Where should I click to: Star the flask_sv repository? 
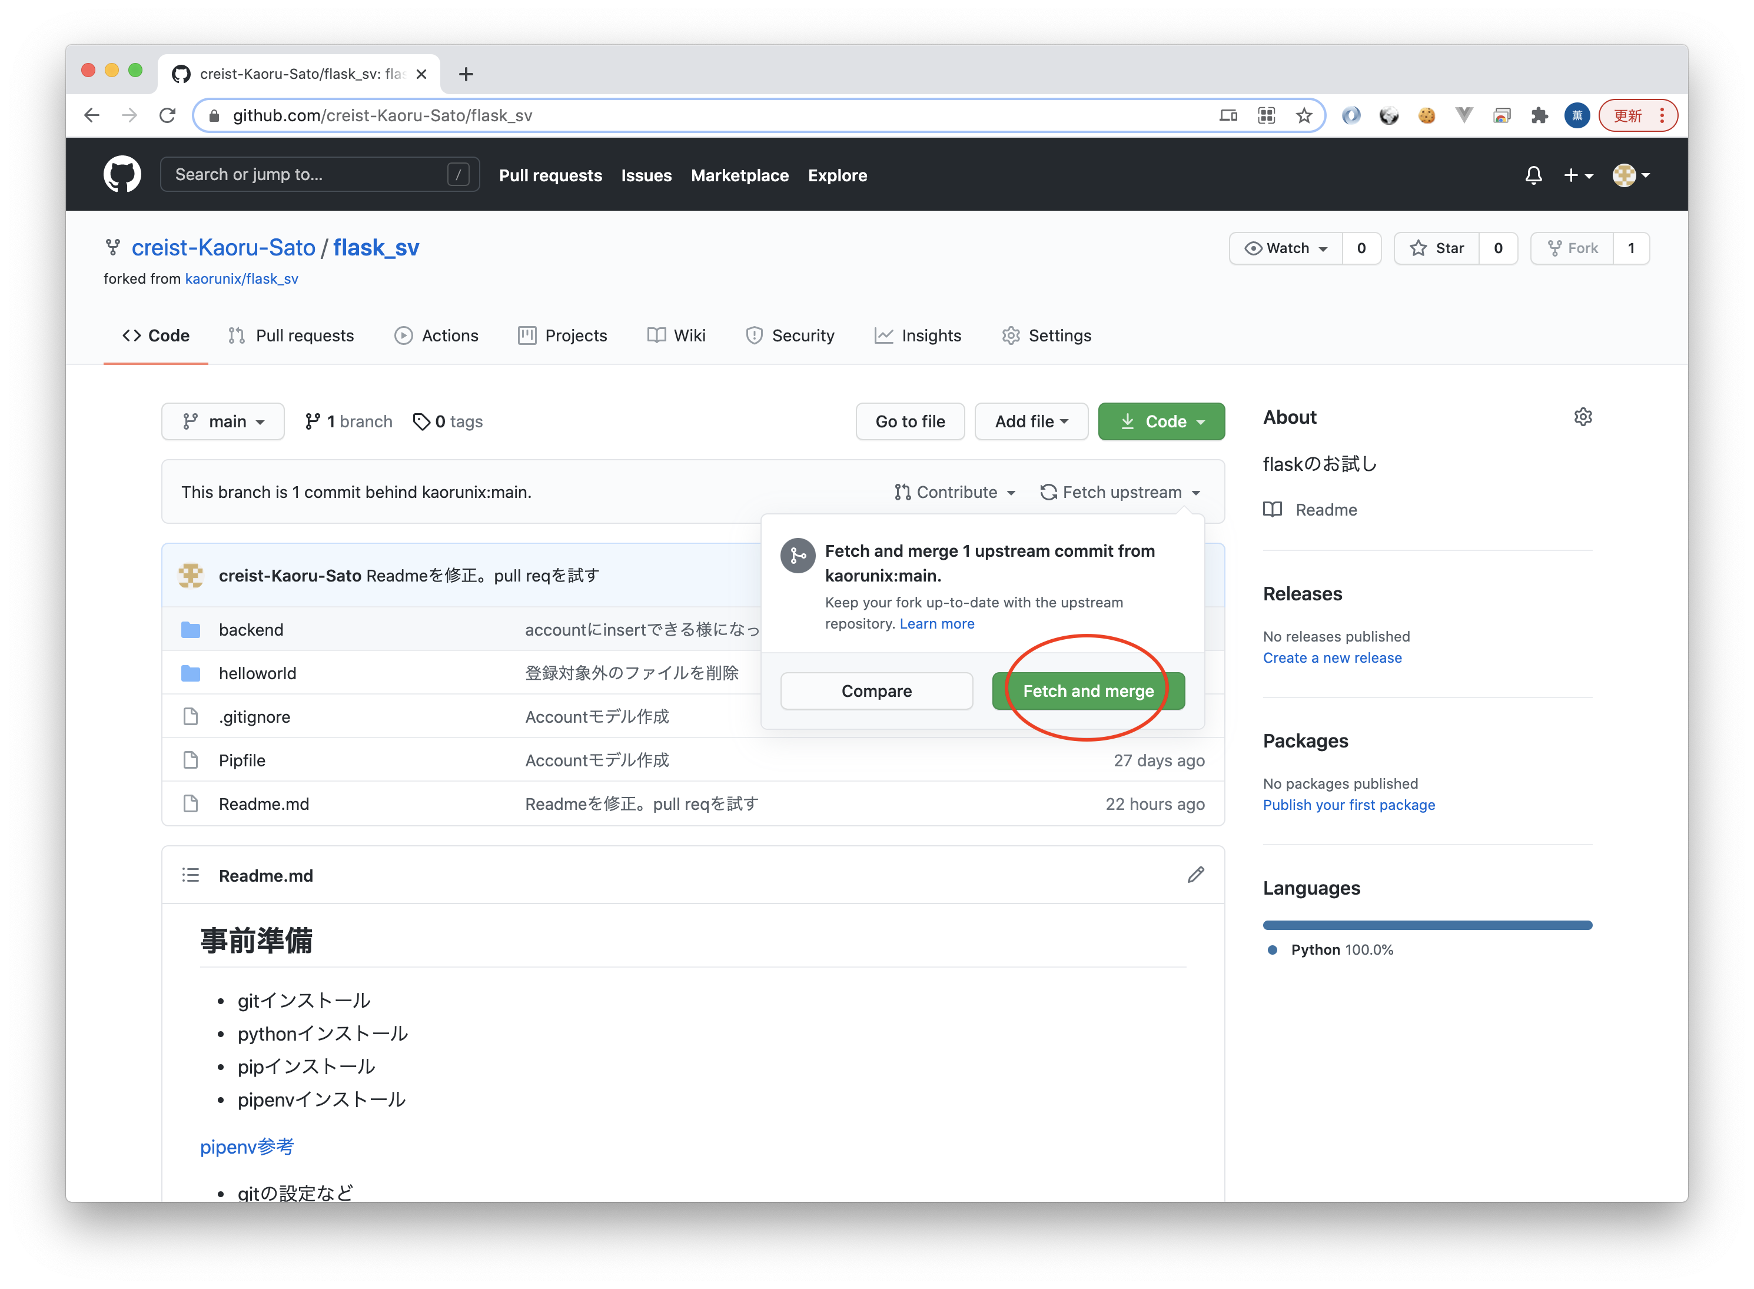pos(1436,248)
